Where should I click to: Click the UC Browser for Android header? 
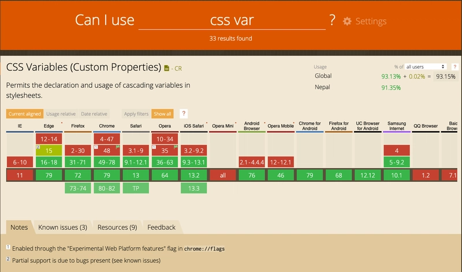[x=368, y=126]
